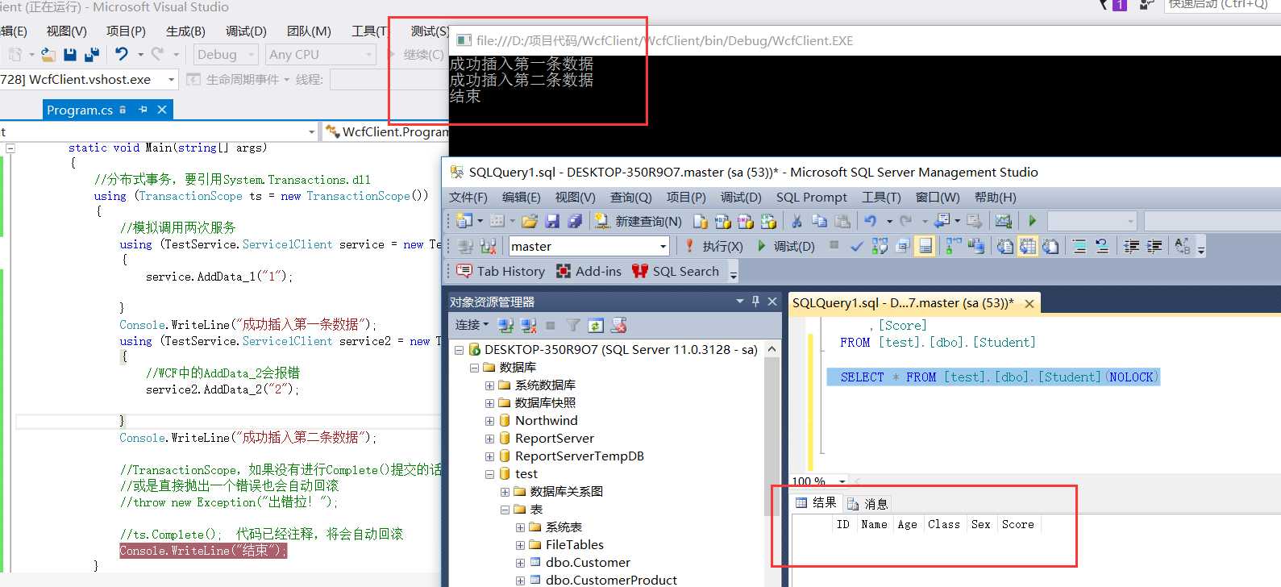Select the ReportServerTempDB database
The width and height of the screenshot is (1281, 587).
click(579, 456)
